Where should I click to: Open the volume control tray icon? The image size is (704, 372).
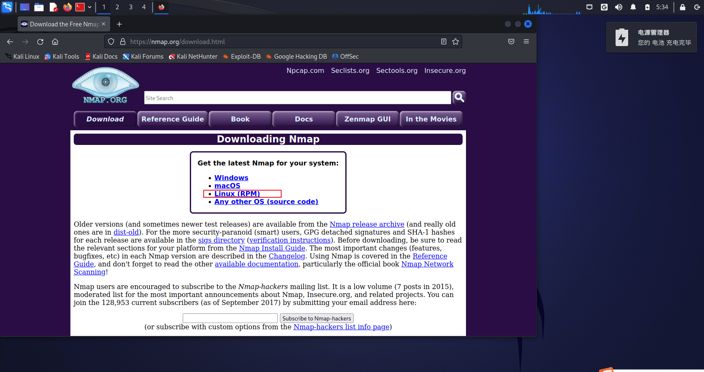click(619, 7)
